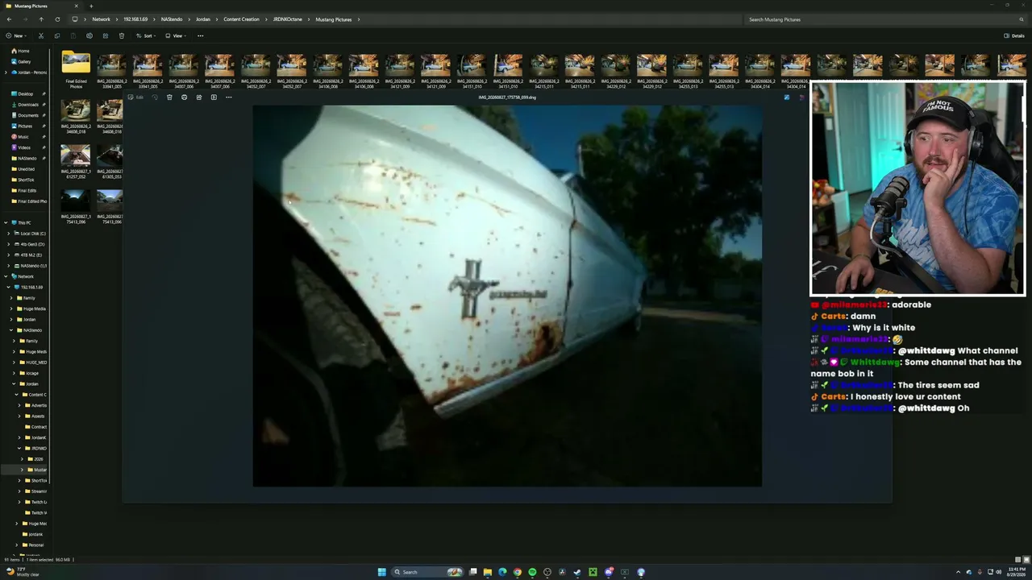The height and width of the screenshot is (580, 1032).
Task: Click JRDNKOctane in the address breadcrumb
Action: tap(287, 19)
